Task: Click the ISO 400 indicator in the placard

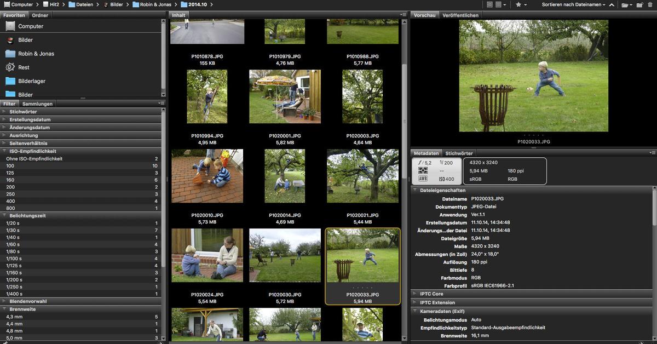Action: 446,179
